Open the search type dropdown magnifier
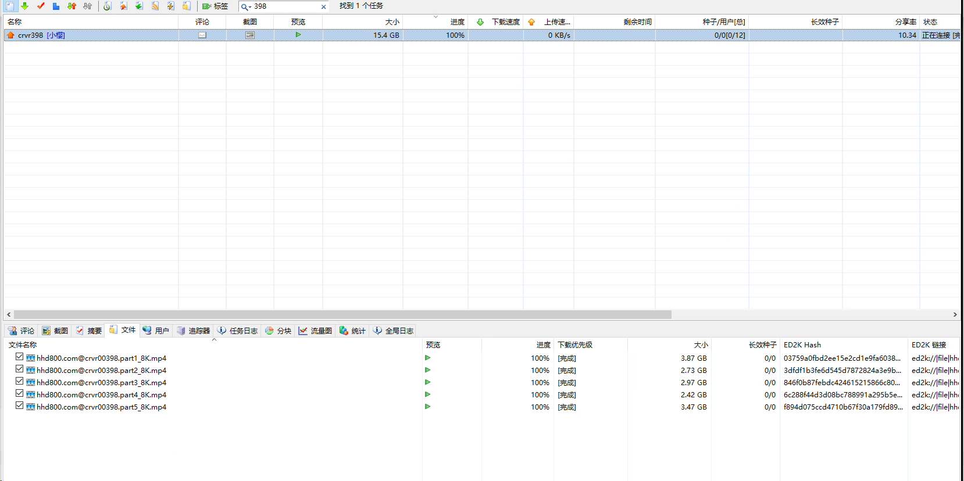Screen dimensions: 964x481 click(246, 7)
